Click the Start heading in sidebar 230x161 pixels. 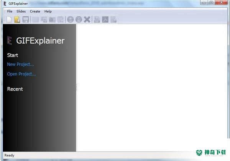click(x=13, y=55)
